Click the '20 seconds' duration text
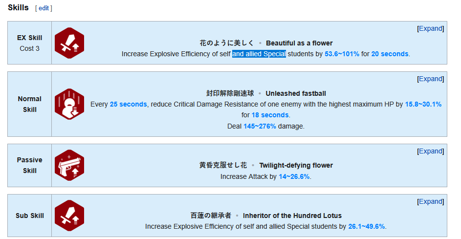This screenshot has height=239, width=461. pyautogui.click(x=390, y=54)
